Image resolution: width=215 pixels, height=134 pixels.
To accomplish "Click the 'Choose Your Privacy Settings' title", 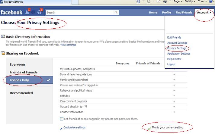I will (x=30, y=22).
